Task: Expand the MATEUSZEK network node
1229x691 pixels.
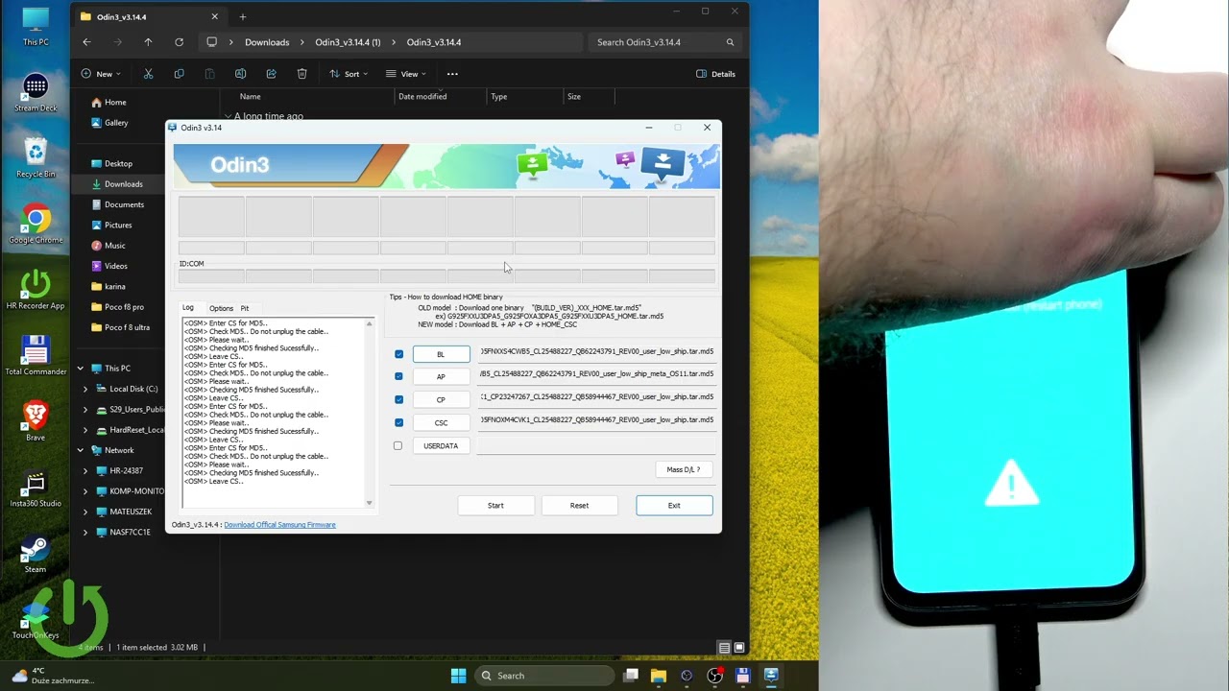Action: 85,512
